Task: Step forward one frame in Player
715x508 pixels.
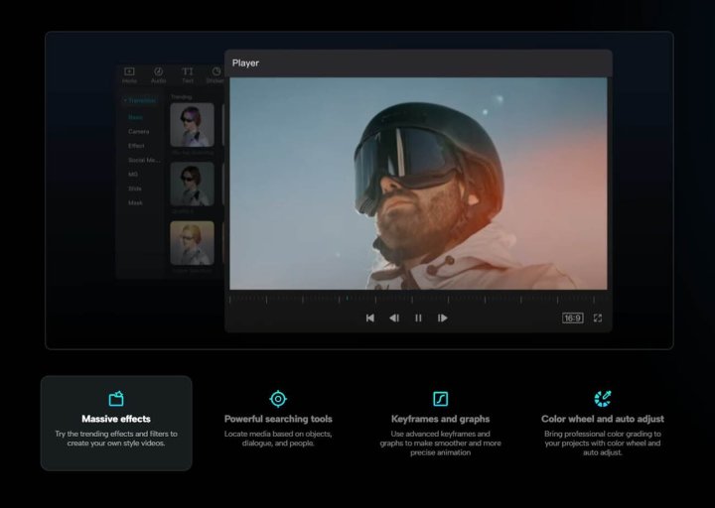Action: [x=443, y=318]
